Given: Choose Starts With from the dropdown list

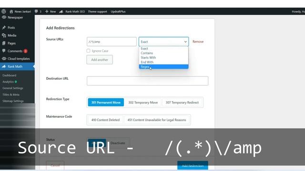Looking at the screenshot, I should point(163,57).
